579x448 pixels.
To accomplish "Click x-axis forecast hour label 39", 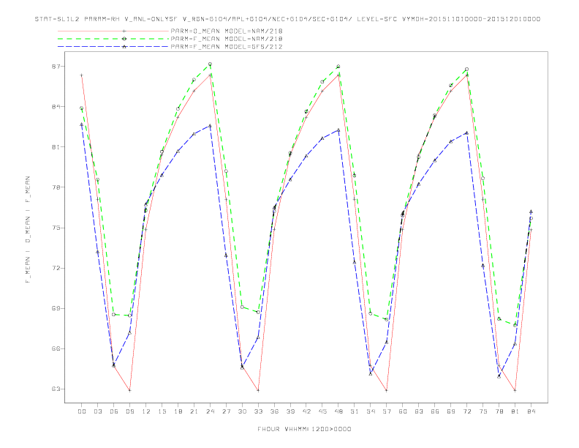I will pyautogui.click(x=291, y=411).
